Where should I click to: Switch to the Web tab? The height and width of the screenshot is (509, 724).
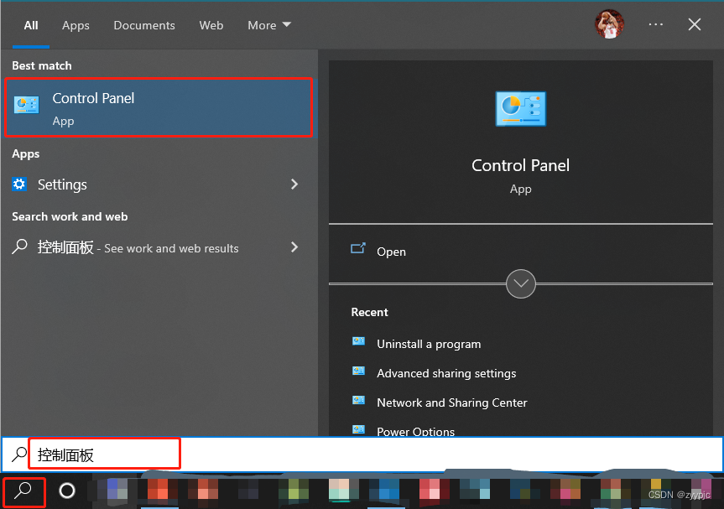pyautogui.click(x=211, y=25)
